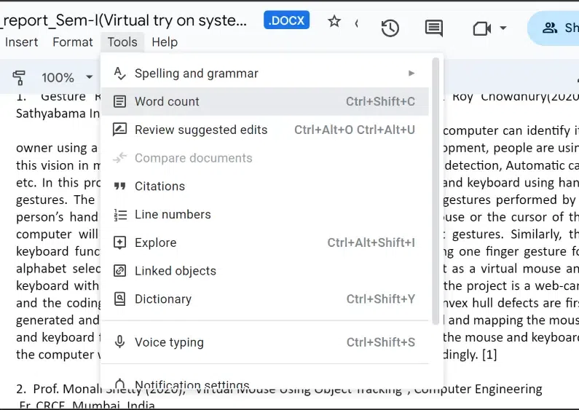Select Word count from Tools menu
Viewport: 579px width, 410px height.
(x=167, y=101)
